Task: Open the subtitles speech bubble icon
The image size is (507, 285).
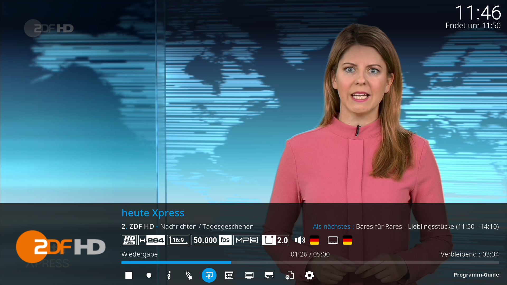Action: tap(269, 275)
